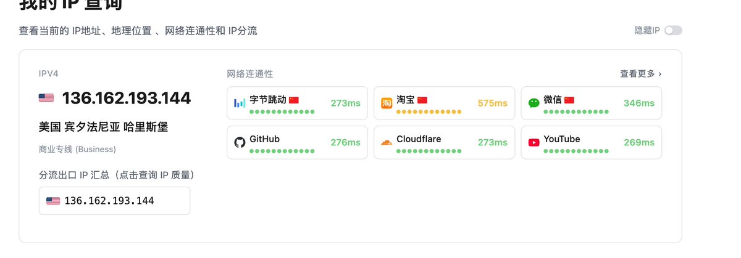Click the green dot bar under YouTube
The width and height of the screenshot is (741, 258).
coord(576,151)
